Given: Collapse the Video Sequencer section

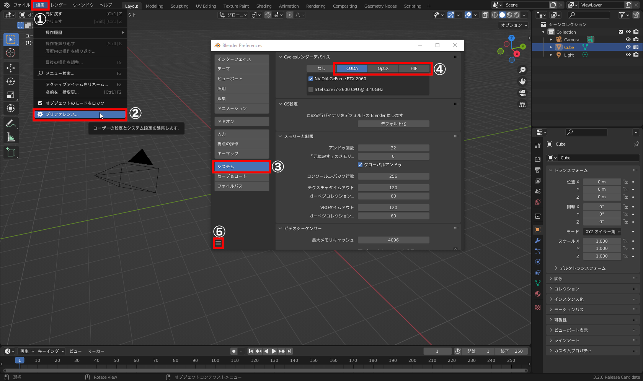Looking at the screenshot, I should [x=280, y=229].
